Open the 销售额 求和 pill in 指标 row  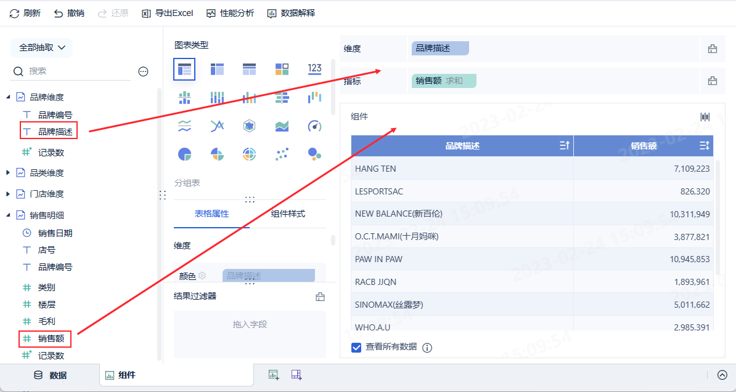444,81
